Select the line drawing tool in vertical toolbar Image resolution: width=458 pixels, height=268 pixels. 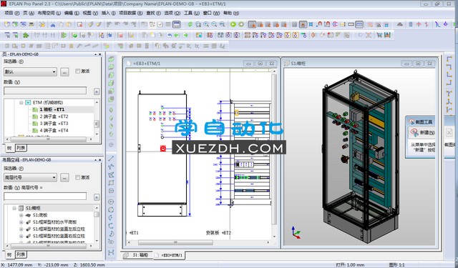coord(111,159)
